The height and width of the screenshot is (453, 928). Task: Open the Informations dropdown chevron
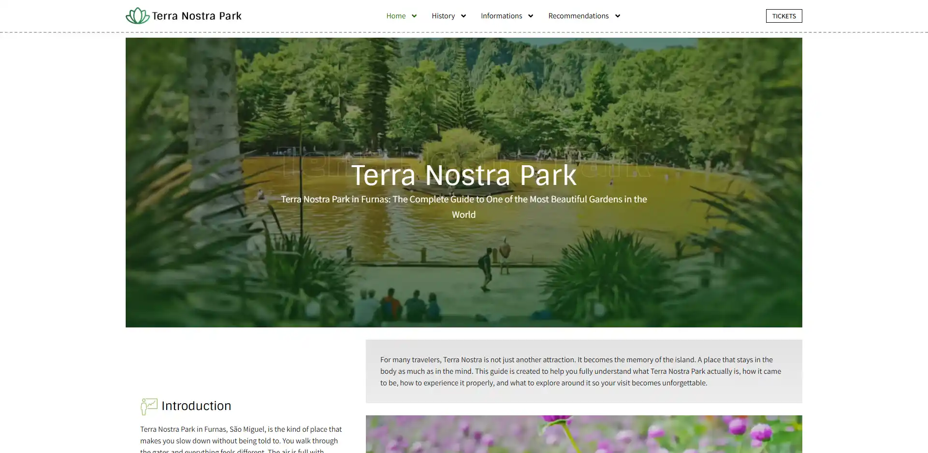tap(531, 16)
